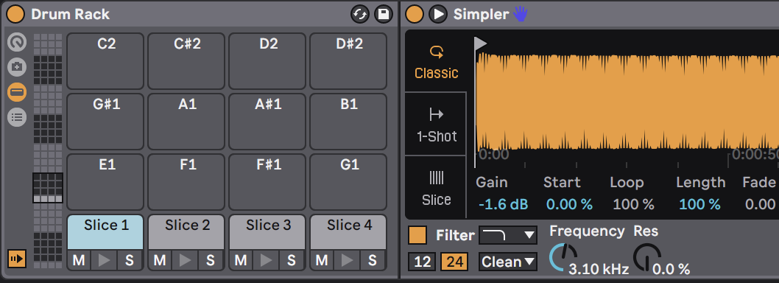Solo the Slice 3 pad
Viewport: 779px width, 283px height.
(x=292, y=260)
